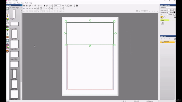Select the green Panel tab
The height and width of the screenshot is (102, 182).
click(x=165, y=20)
